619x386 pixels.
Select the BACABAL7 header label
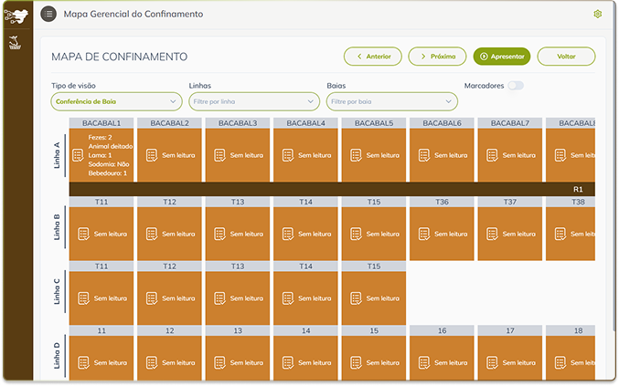[x=510, y=123]
